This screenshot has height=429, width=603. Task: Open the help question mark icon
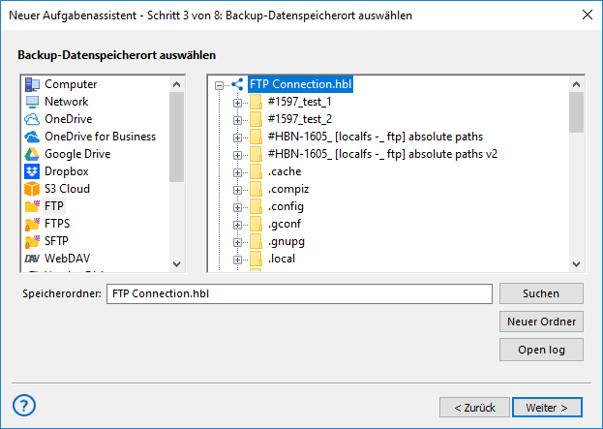tap(24, 406)
